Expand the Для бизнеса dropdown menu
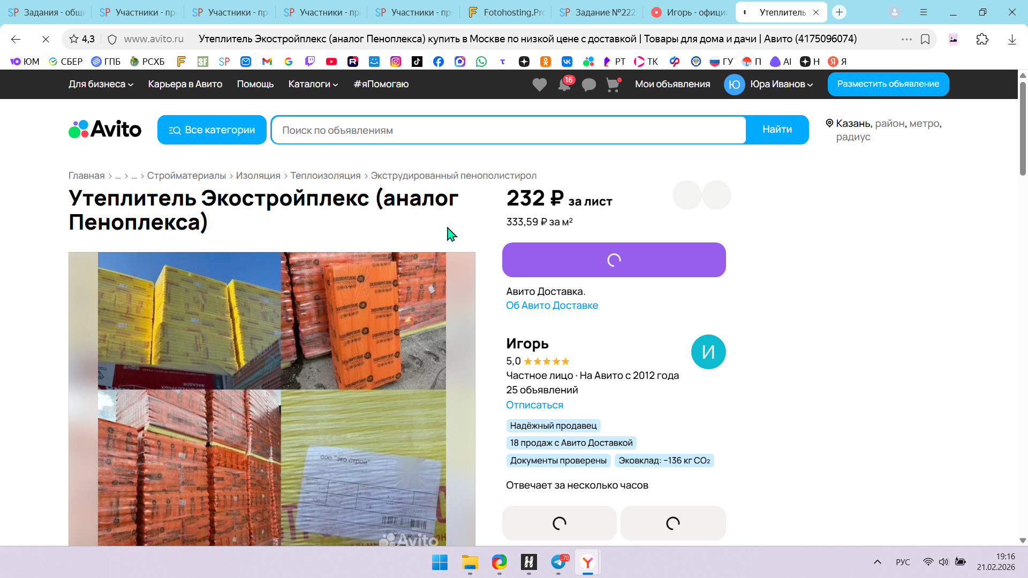1028x578 pixels. pyautogui.click(x=101, y=84)
